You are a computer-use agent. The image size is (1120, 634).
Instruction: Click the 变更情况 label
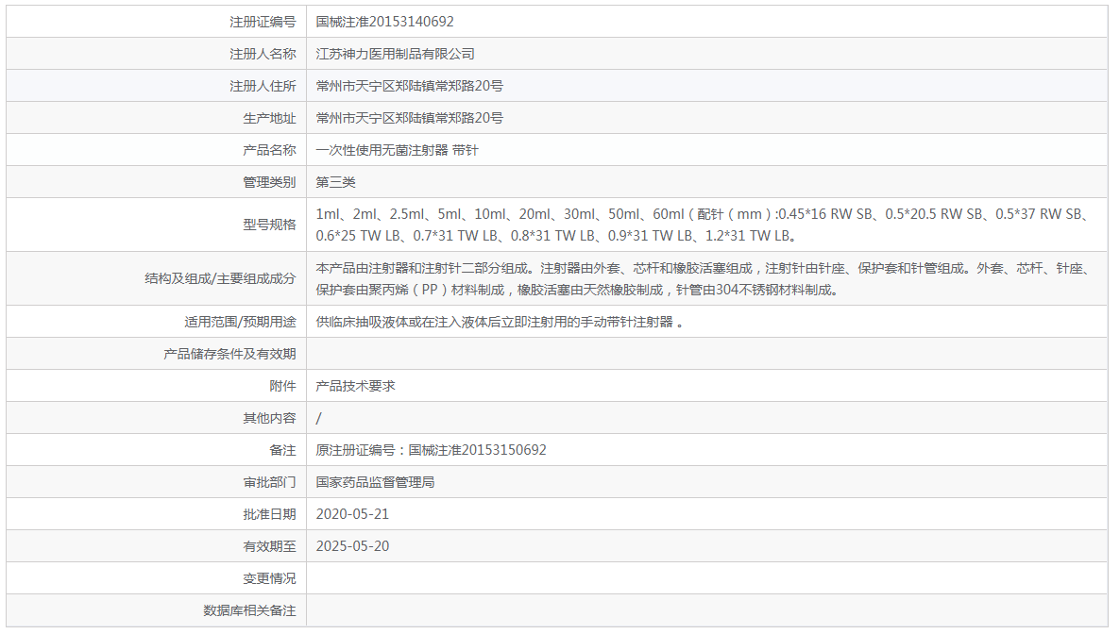tap(269, 579)
